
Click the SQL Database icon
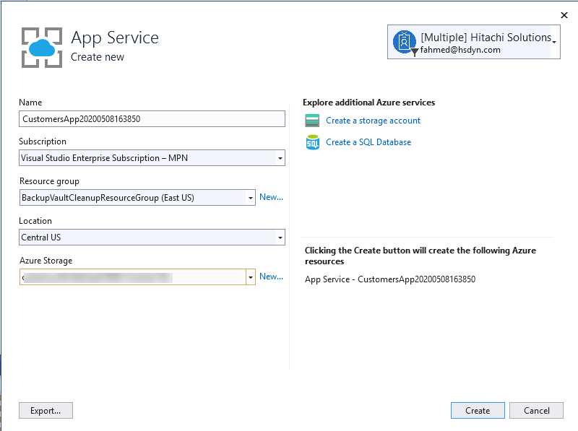coord(313,142)
